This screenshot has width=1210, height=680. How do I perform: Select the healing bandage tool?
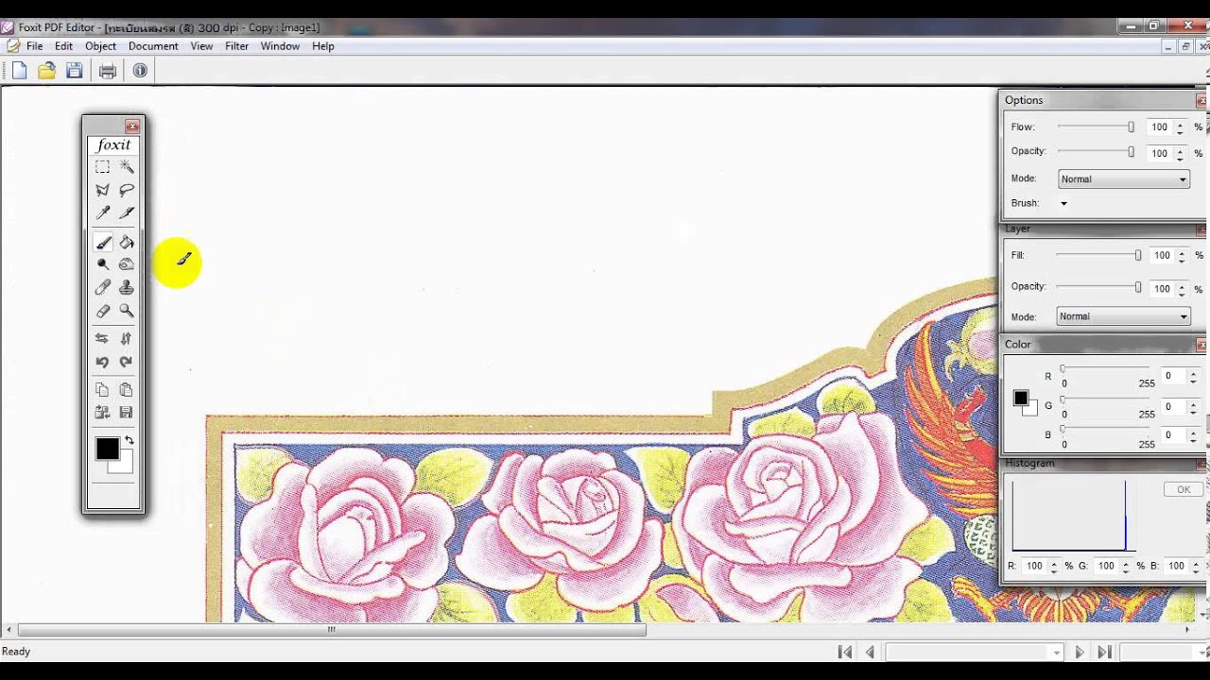point(102,288)
